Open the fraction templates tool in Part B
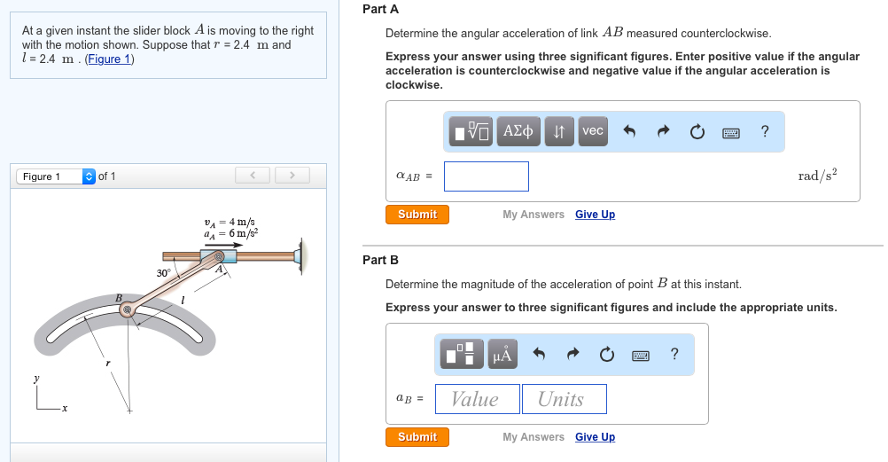Viewport: 888px width, 462px height. 463,355
